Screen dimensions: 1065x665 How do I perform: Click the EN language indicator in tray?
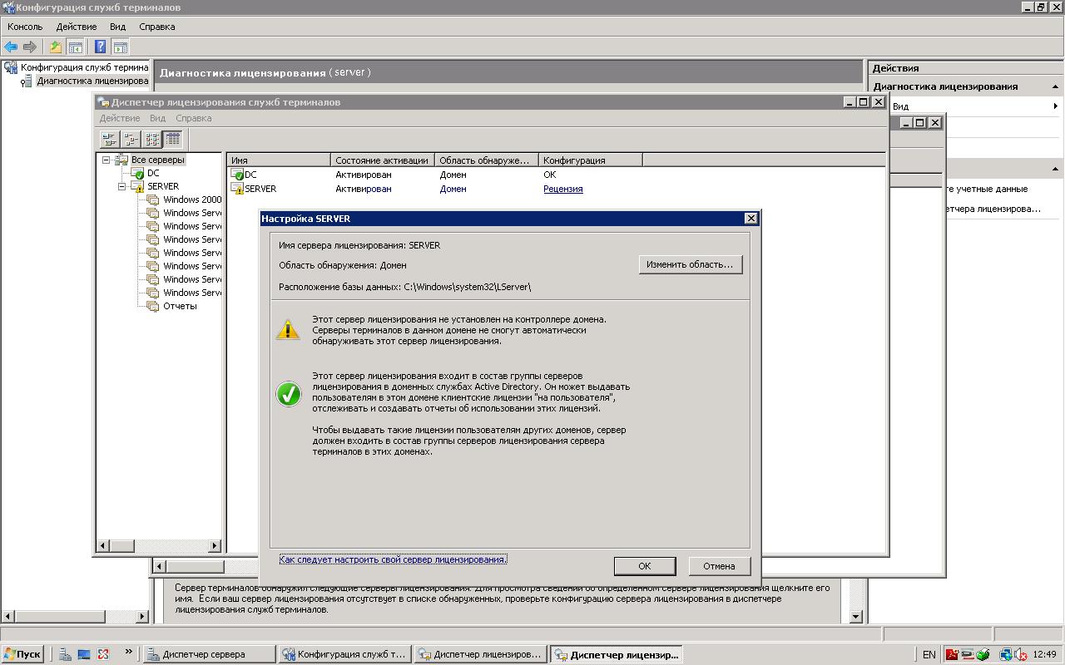[929, 654]
